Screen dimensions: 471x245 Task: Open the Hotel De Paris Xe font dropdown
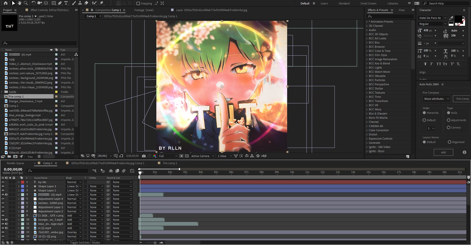(432, 18)
